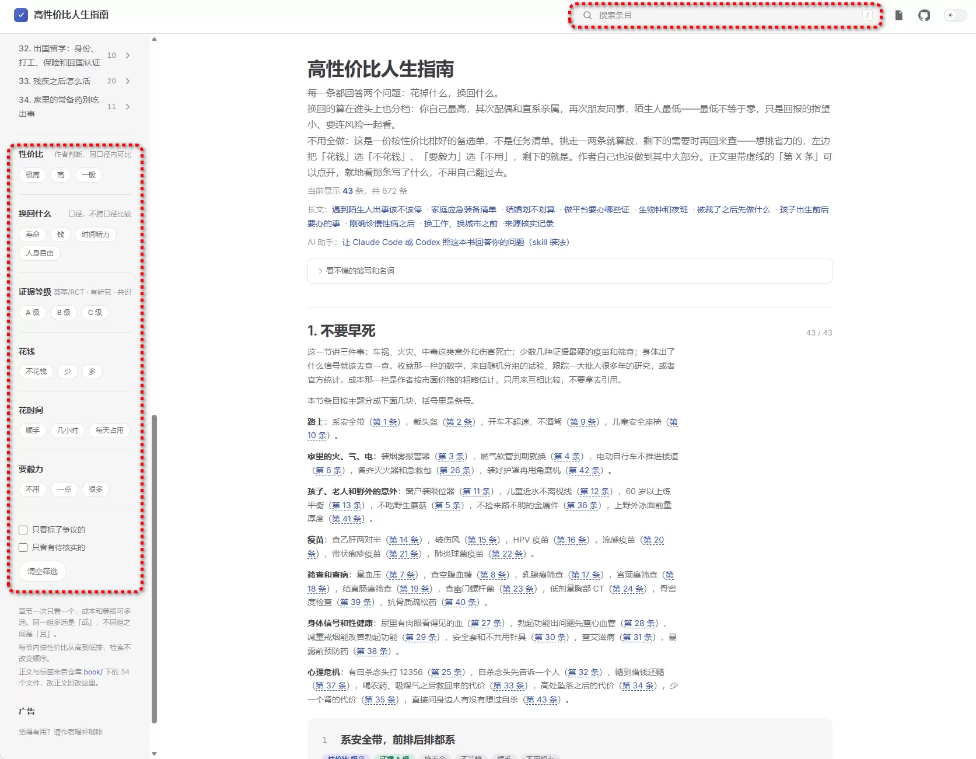976x759 pixels.
Task: Open 家庭应急装备清单 link
Action: [464, 209]
